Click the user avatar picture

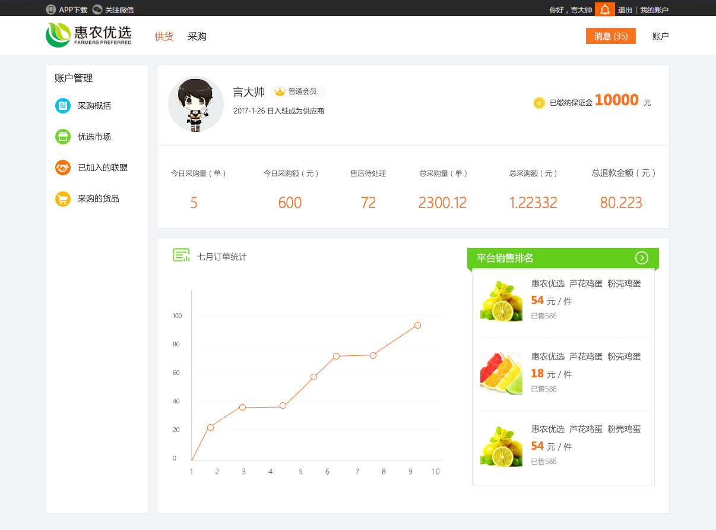coord(196,104)
